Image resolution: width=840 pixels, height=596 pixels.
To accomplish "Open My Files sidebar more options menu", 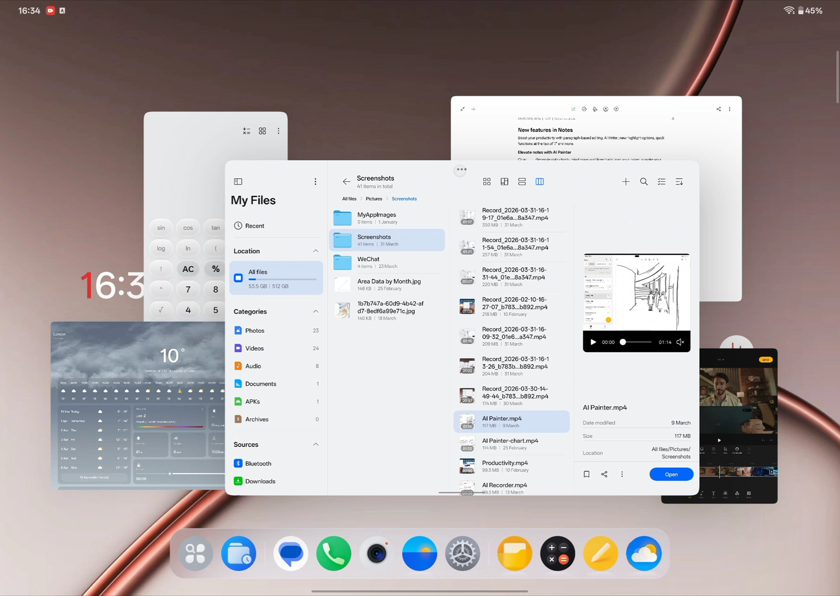I will coord(315,182).
